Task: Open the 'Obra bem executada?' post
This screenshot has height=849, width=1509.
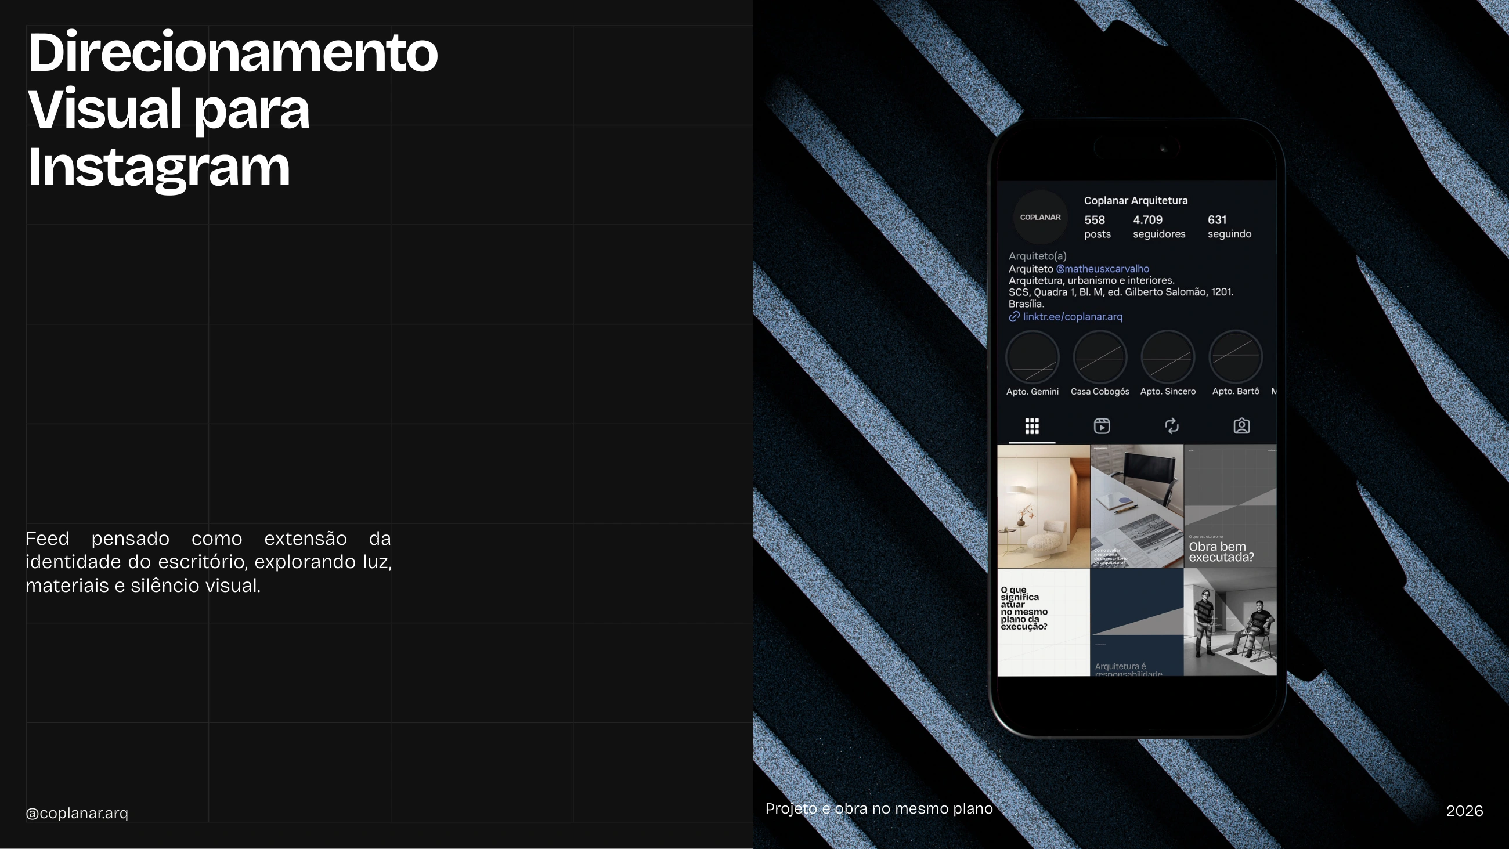Action: tap(1230, 506)
